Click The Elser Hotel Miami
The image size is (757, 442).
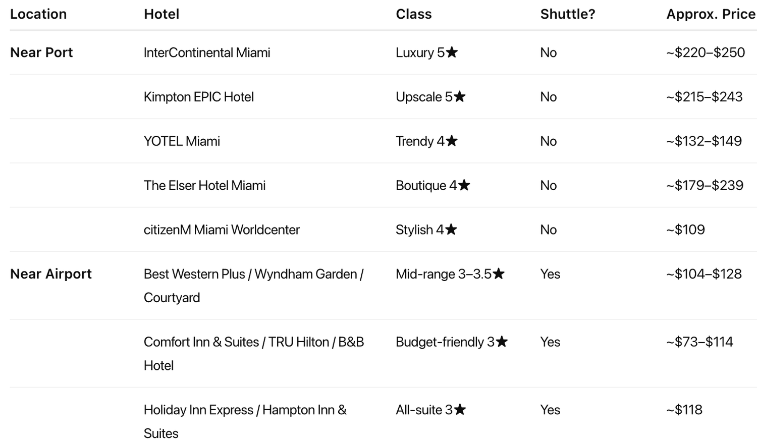[204, 186]
